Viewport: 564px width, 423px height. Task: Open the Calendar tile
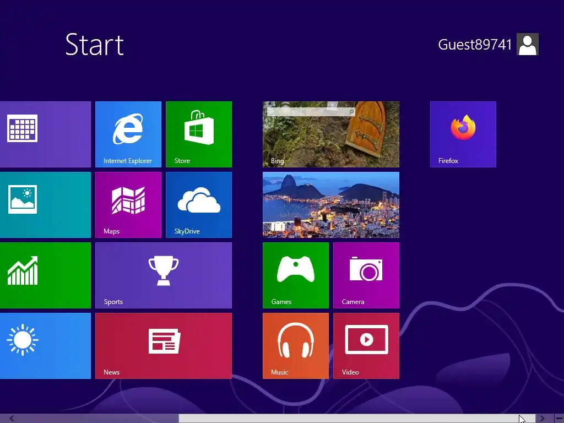[x=45, y=134]
